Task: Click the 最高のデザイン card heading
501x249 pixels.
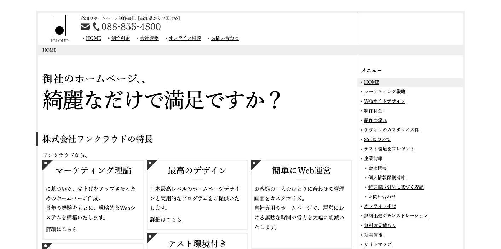Action: pos(197,170)
